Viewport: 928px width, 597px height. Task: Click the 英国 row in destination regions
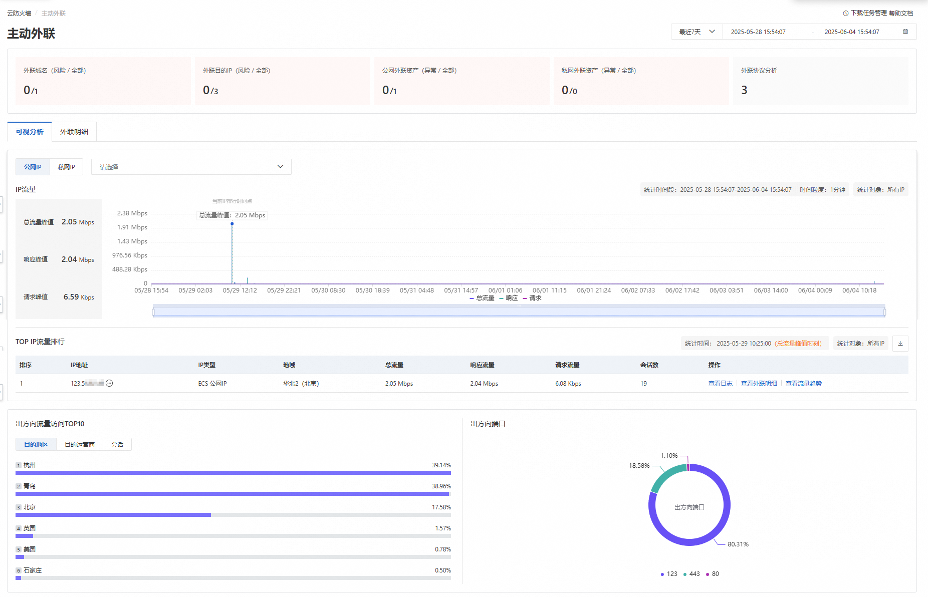pyautogui.click(x=233, y=531)
